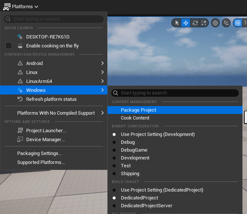Screen dimensions: 247x214
Task: Activate the translate move gizmo tool
Action: pos(186,23)
